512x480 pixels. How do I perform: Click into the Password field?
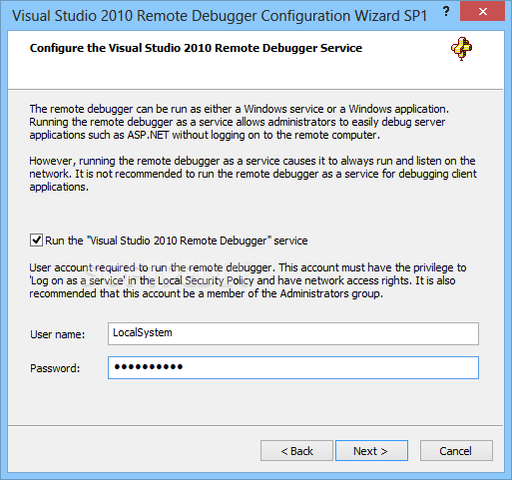pos(293,367)
